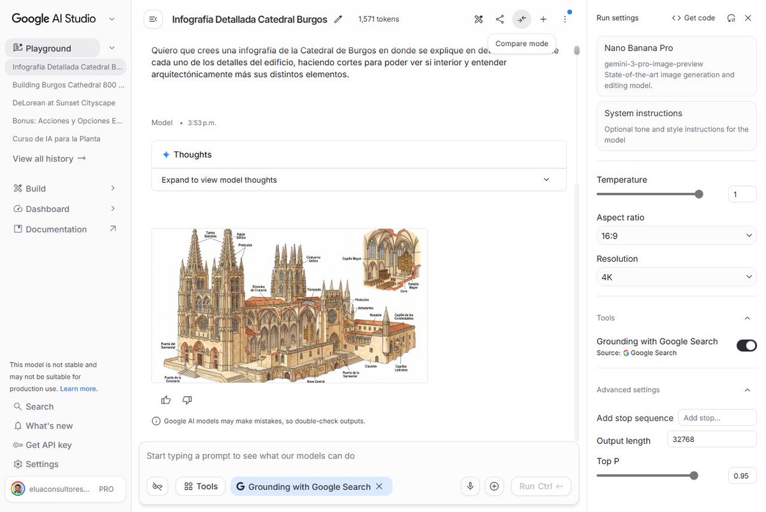Image resolution: width=766 pixels, height=512 pixels.
Task: Collapse the Advanced settings section
Action: click(747, 390)
